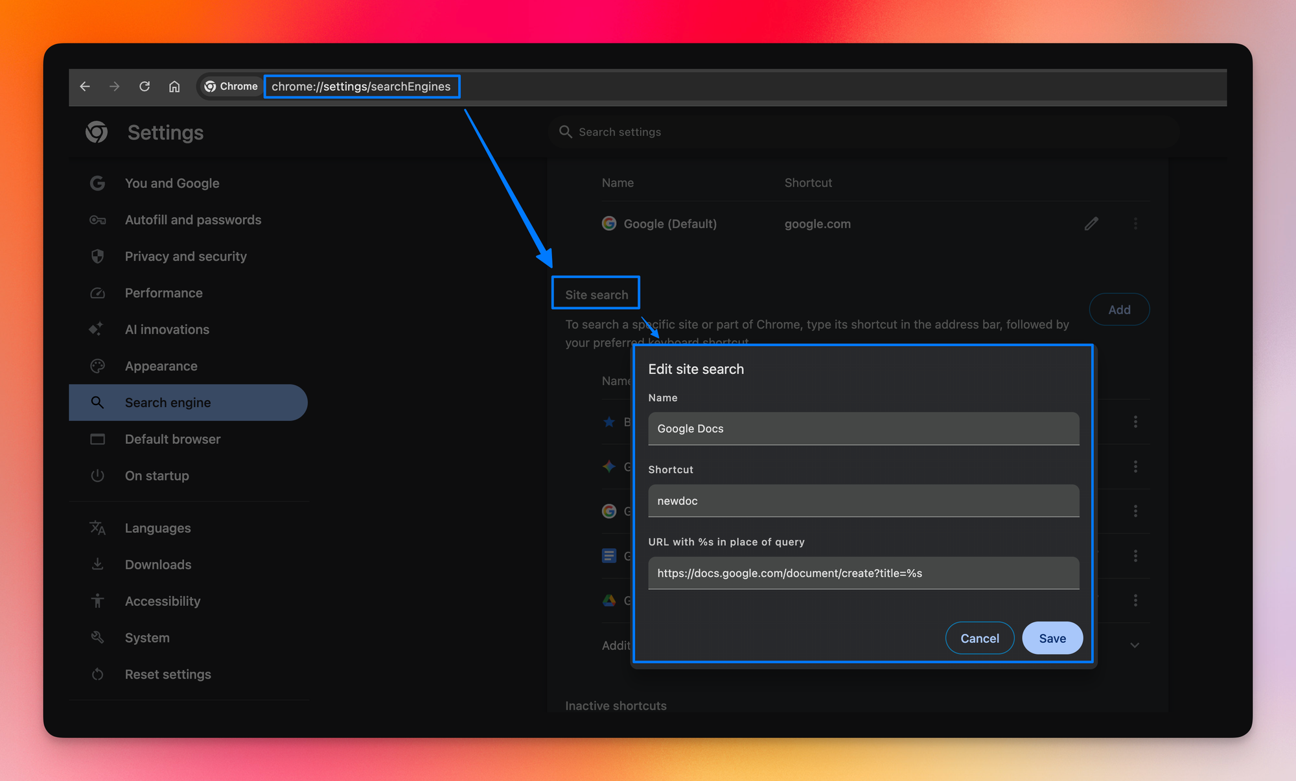Image resolution: width=1296 pixels, height=781 pixels.
Task: Open the Downloads settings page
Action: (x=157, y=565)
